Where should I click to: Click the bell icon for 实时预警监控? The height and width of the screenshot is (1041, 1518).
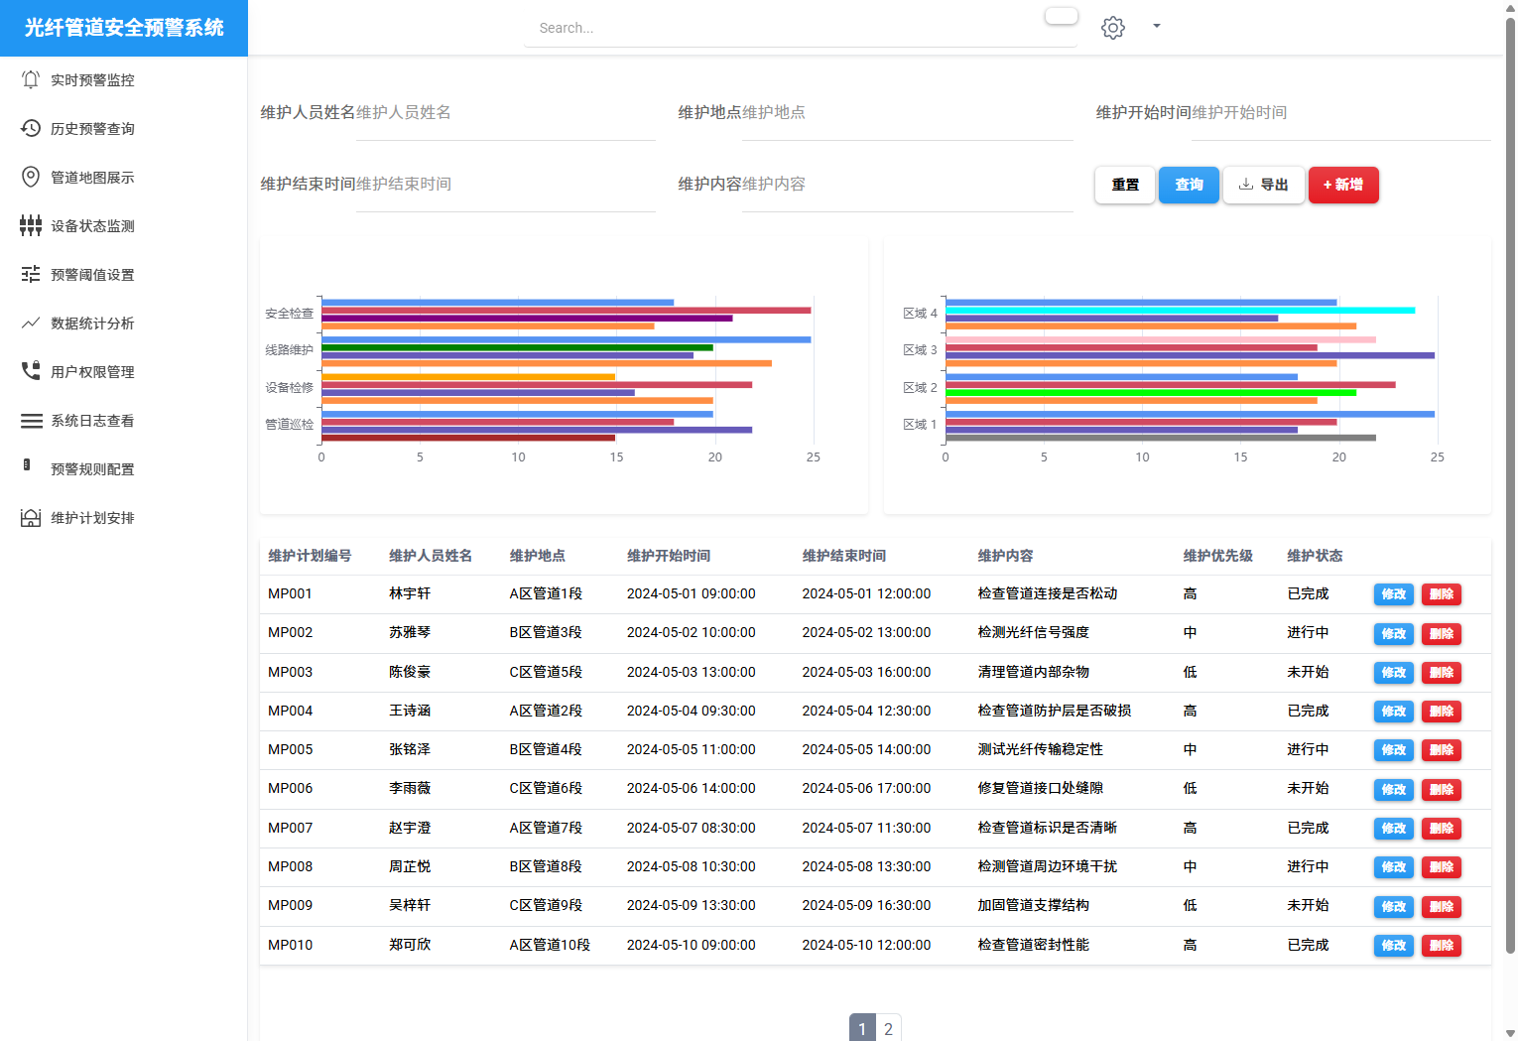[31, 79]
